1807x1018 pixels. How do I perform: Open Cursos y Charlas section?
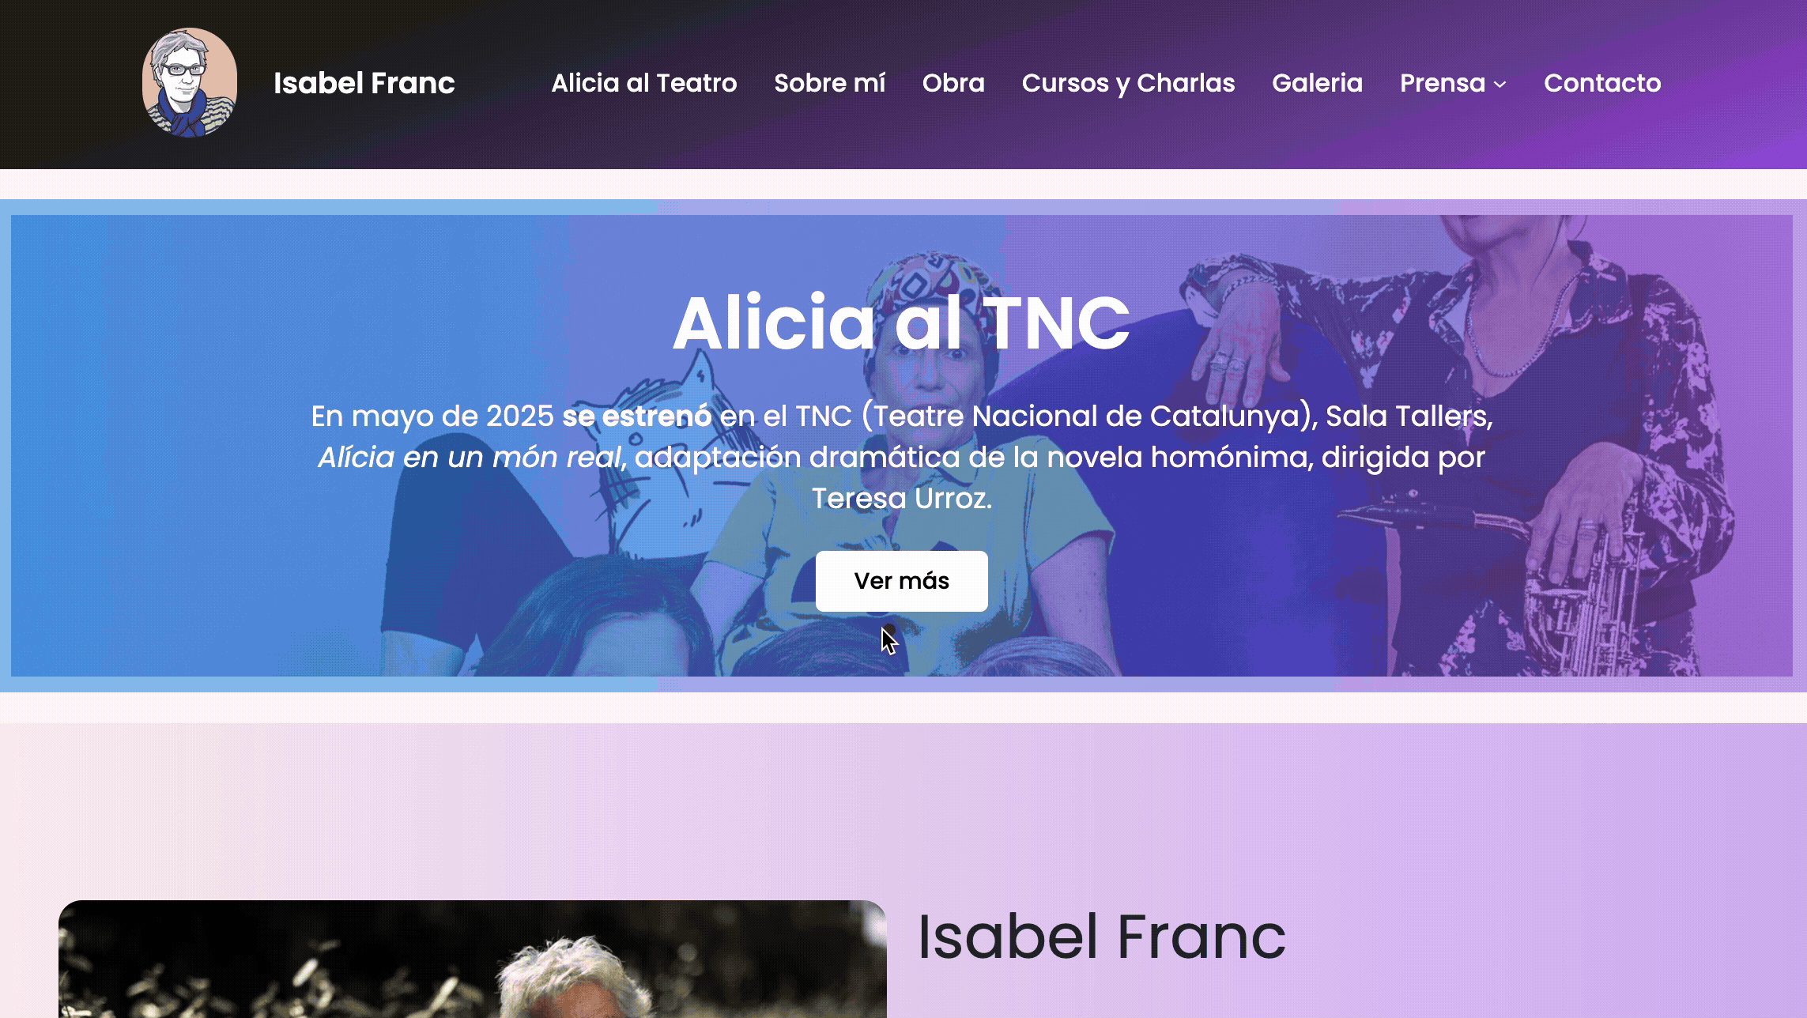tap(1128, 83)
